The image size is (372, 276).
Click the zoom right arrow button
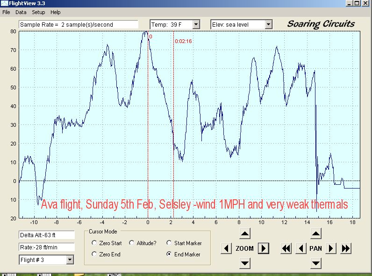tap(263, 248)
